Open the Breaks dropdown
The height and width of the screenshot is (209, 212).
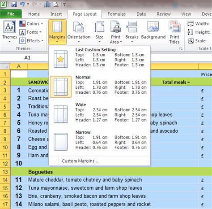pos(132,32)
